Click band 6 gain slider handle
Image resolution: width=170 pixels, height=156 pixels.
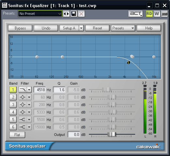click(112, 127)
